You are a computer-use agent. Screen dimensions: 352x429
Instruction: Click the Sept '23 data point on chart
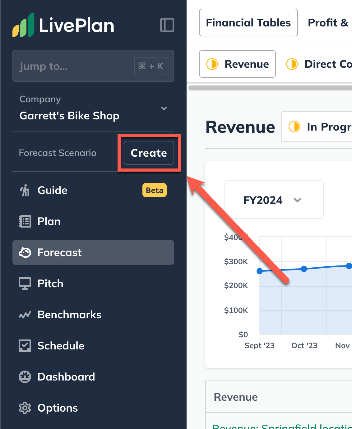[260, 271]
